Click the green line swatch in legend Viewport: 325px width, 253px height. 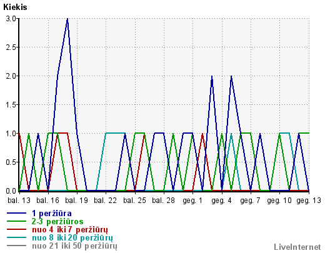click(17, 221)
